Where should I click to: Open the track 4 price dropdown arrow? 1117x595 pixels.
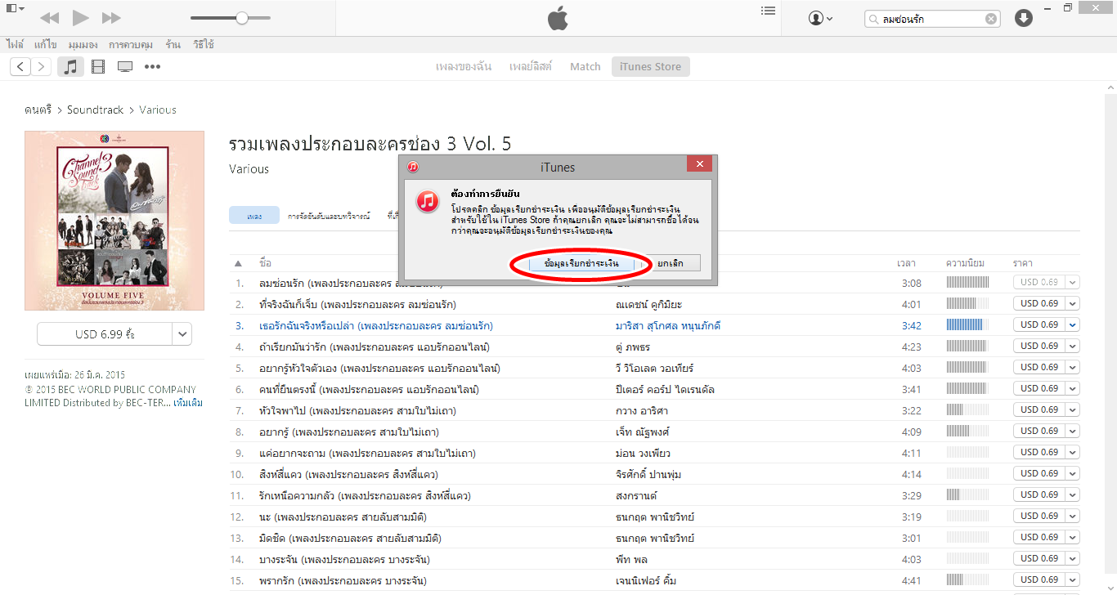pyautogui.click(x=1072, y=346)
